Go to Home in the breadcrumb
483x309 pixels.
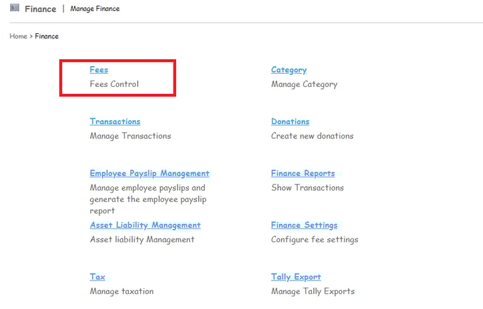coord(18,37)
